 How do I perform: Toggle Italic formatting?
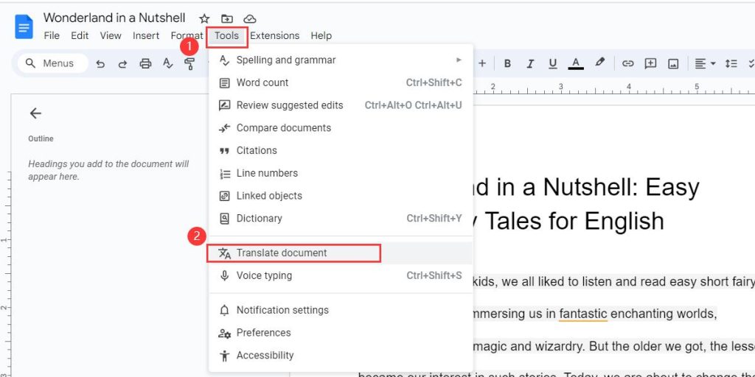(530, 63)
